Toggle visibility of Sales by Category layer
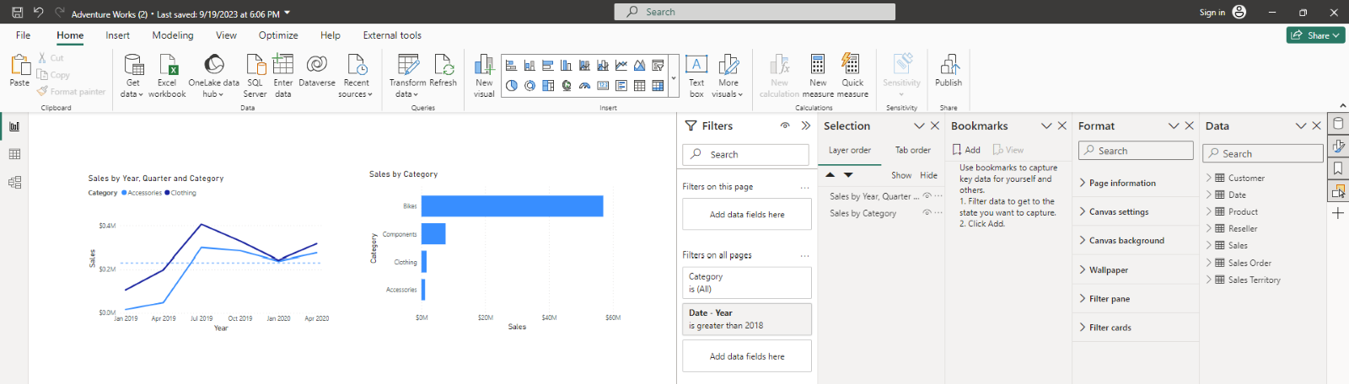Image resolution: width=1349 pixels, height=384 pixels. click(x=927, y=213)
